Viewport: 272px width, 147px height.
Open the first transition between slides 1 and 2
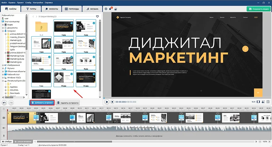click(x=36, y=118)
